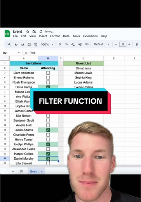Open the all sheets list
The width and height of the screenshot is (141, 202).
[21, 171]
